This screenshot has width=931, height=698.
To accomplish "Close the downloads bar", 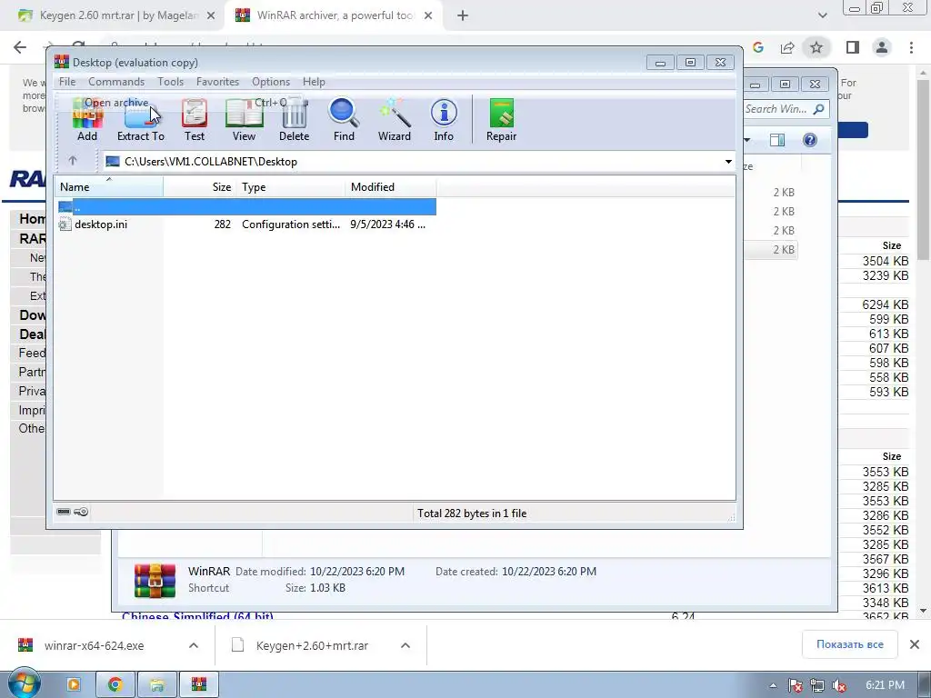I will 915,644.
